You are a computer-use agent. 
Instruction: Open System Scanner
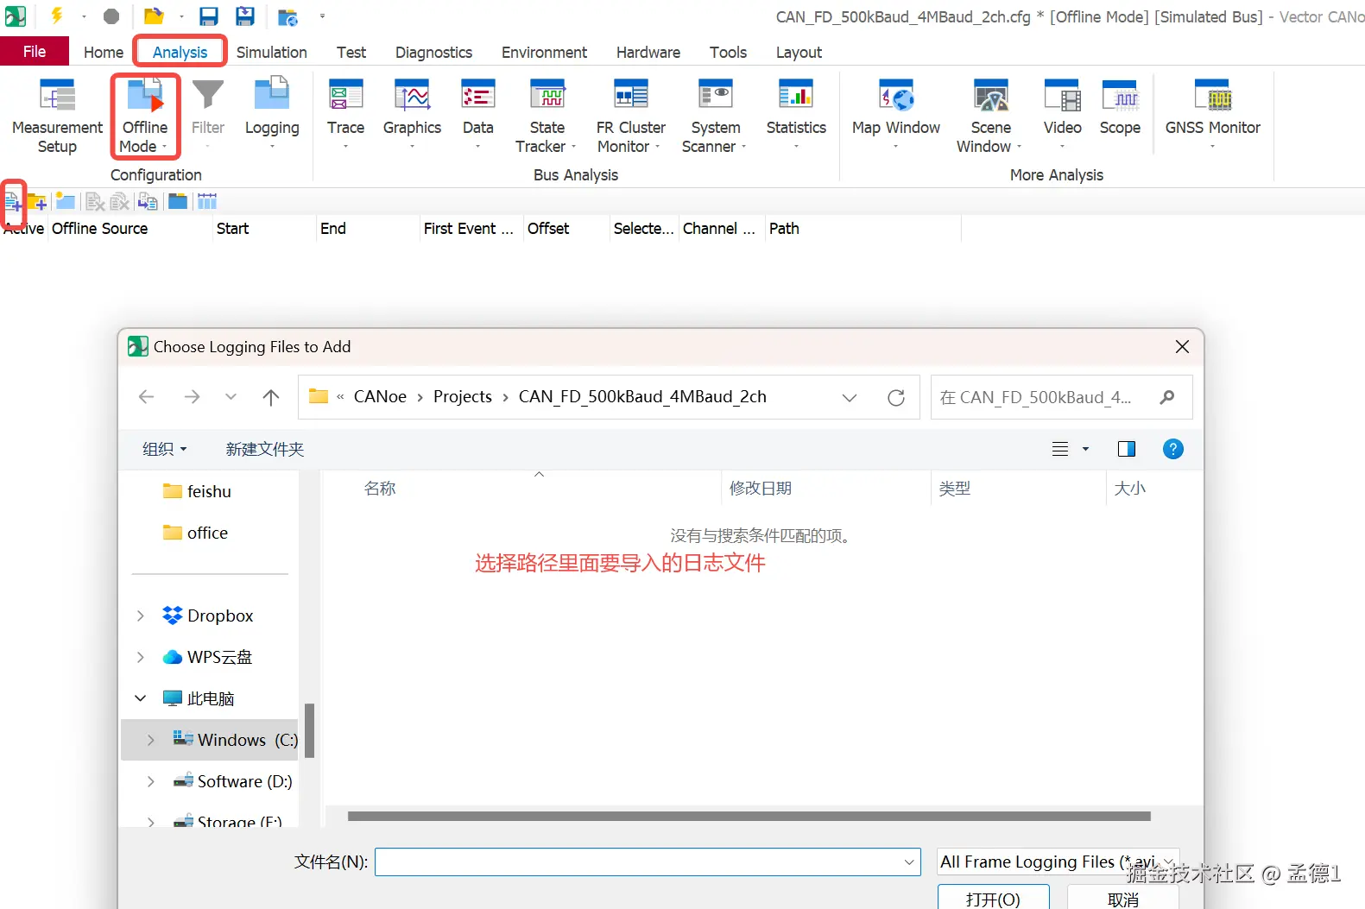[715, 117]
